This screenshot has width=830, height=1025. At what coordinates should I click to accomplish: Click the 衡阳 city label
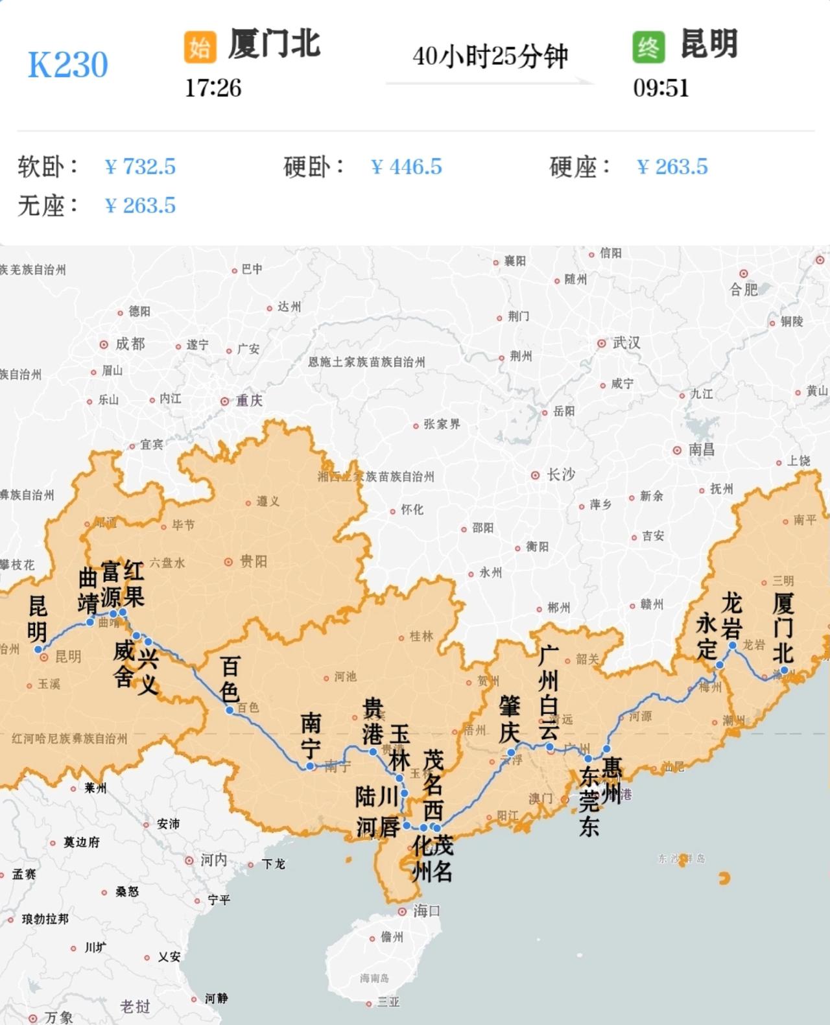(538, 547)
